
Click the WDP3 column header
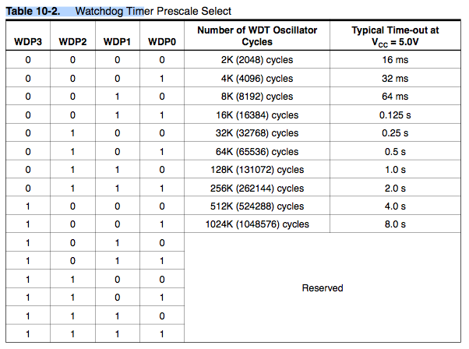[x=27, y=41]
